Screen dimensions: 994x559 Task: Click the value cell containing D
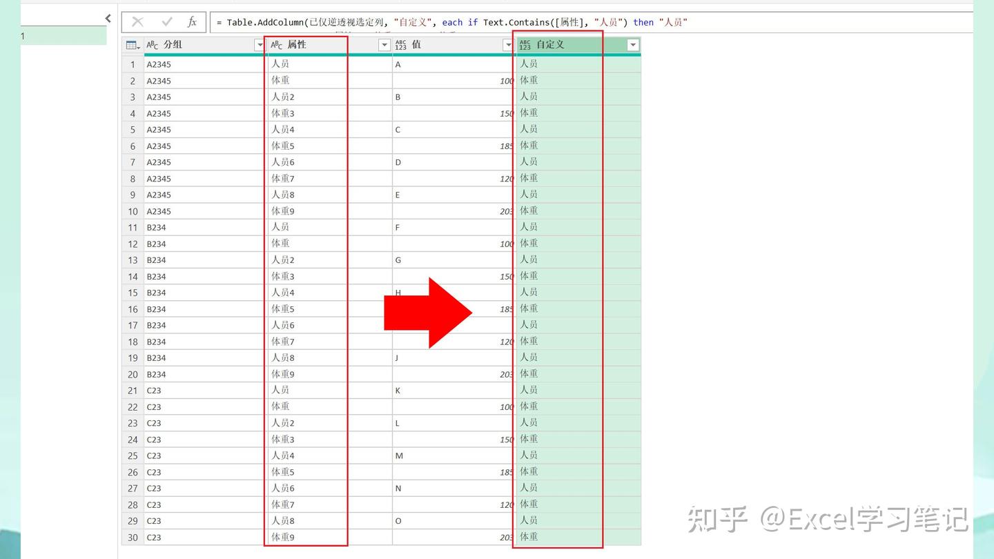click(454, 162)
